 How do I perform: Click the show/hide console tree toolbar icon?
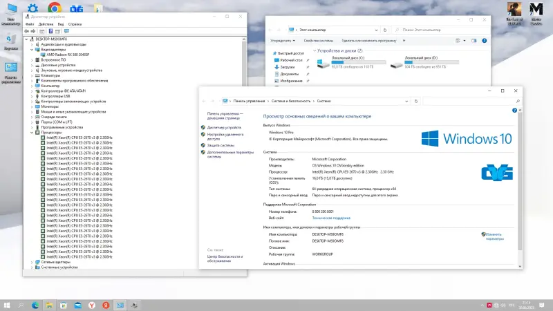pyautogui.click(x=41, y=31)
